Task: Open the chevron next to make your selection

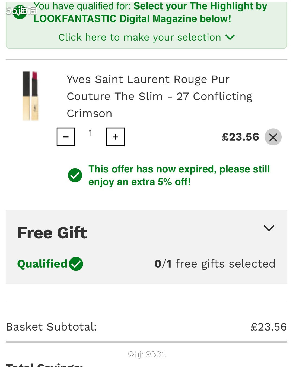Action: tap(230, 37)
